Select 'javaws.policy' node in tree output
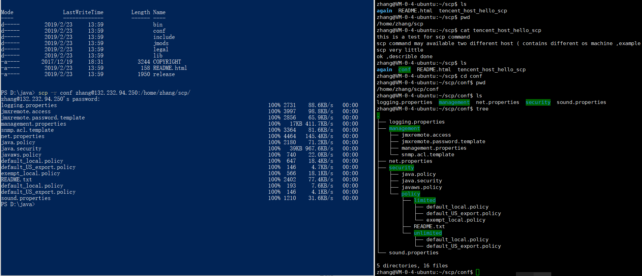This screenshot has width=642, height=276. (x=422, y=187)
